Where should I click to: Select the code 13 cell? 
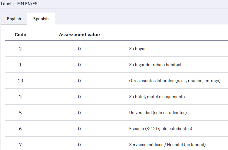click(20, 81)
